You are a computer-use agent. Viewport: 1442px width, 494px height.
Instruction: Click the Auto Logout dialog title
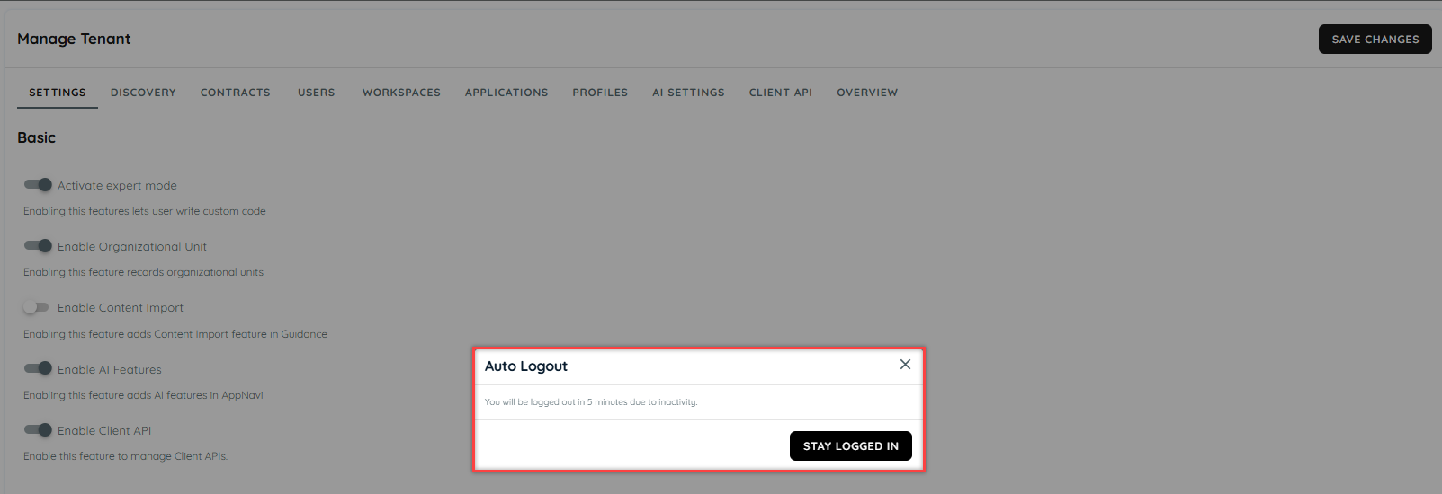point(526,366)
